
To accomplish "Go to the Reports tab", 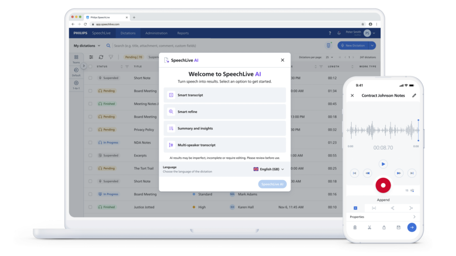I will [x=183, y=33].
